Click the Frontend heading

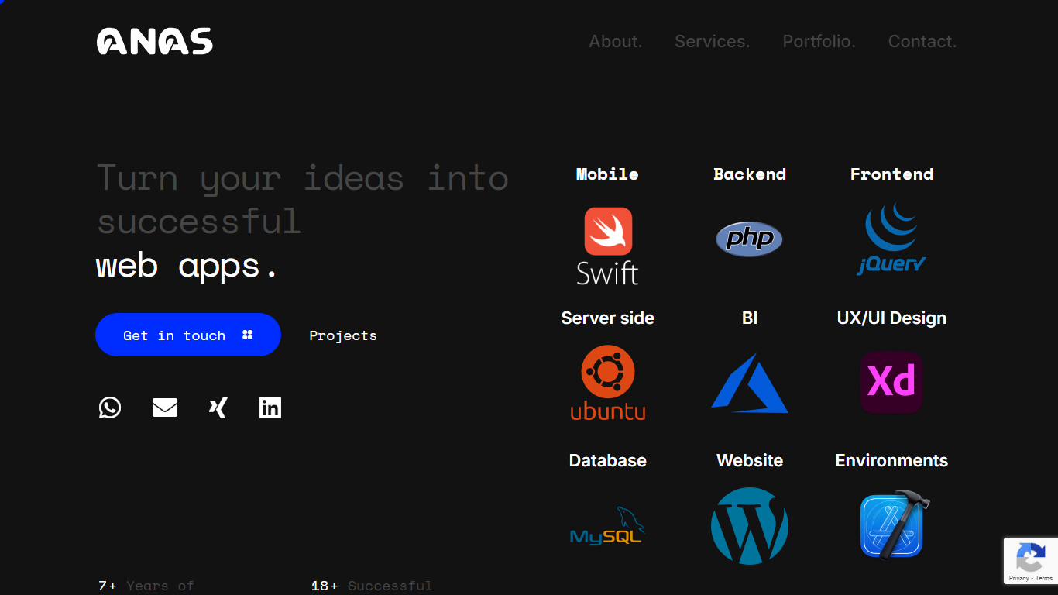[x=891, y=174]
